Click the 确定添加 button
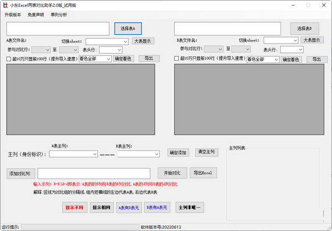Image resolution: width=332 pixels, height=231 pixels. 178,153
